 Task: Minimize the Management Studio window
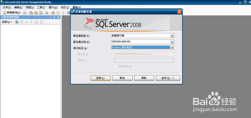coord(240,2)
